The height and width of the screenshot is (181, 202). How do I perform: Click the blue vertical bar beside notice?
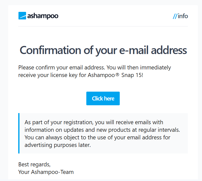19,133
